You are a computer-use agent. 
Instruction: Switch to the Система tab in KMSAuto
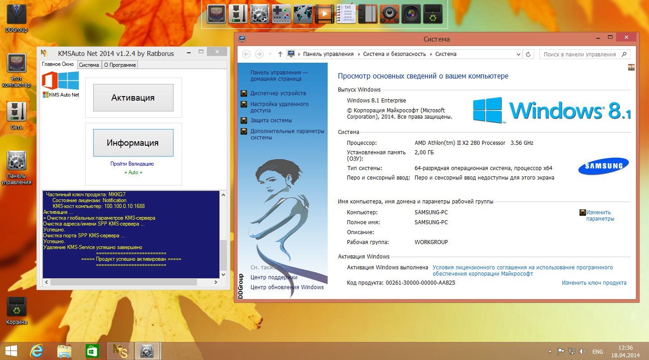click(x=89, y=65)
